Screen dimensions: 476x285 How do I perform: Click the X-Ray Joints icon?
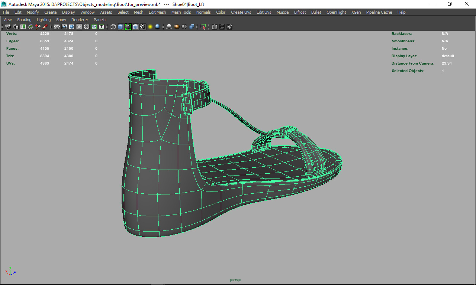click(x=229, y=27)
